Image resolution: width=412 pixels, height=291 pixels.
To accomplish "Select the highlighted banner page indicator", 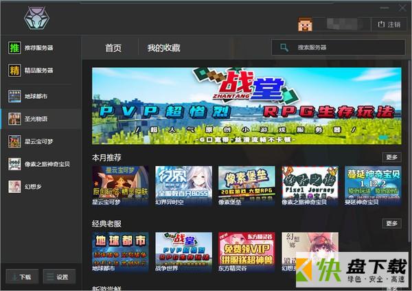I will pos(384,137).
